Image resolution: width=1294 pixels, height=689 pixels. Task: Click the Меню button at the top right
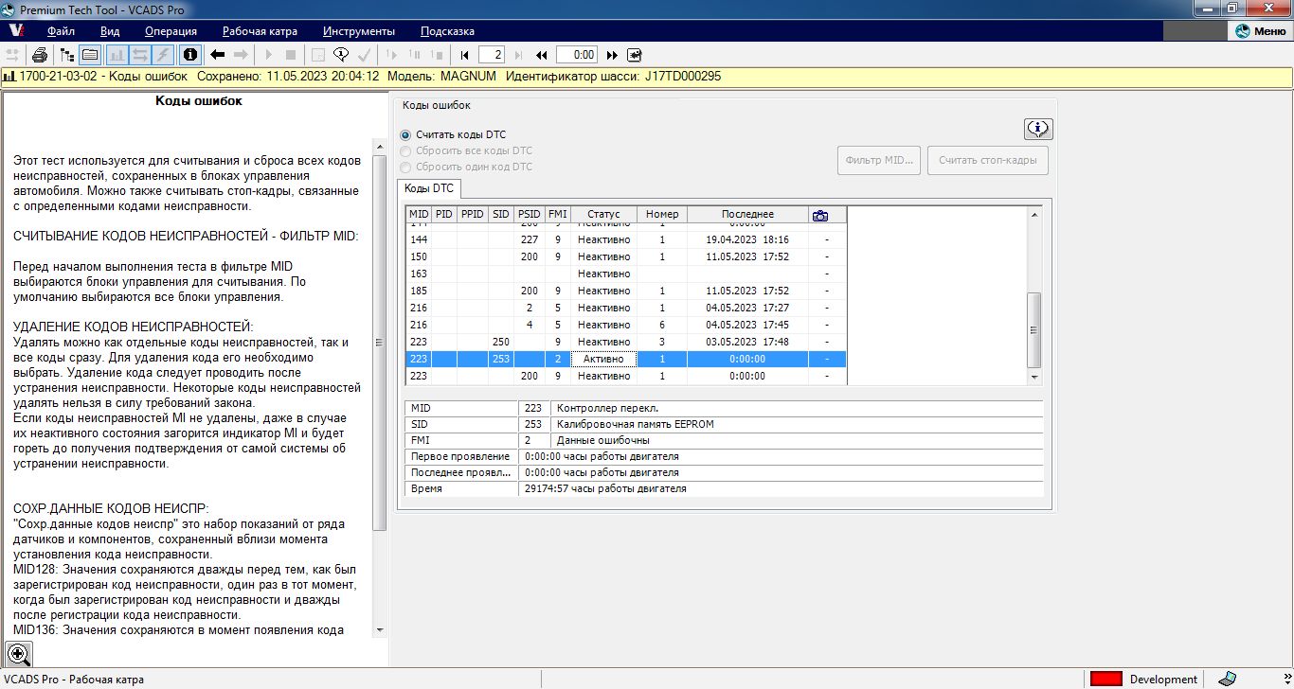(x=1261, y=31)
